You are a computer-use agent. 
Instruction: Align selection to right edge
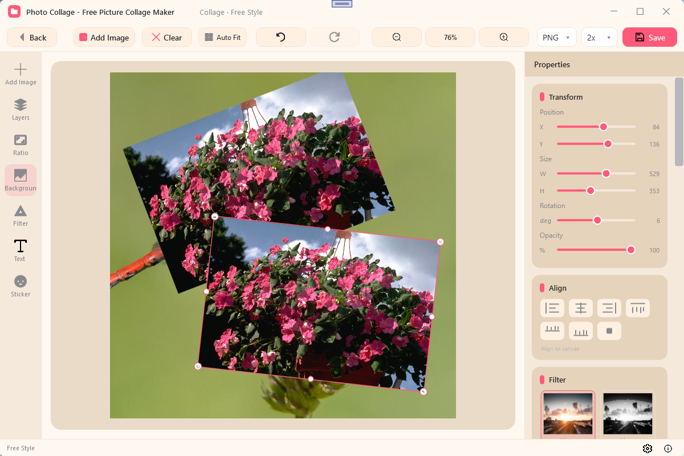(609, 308)
